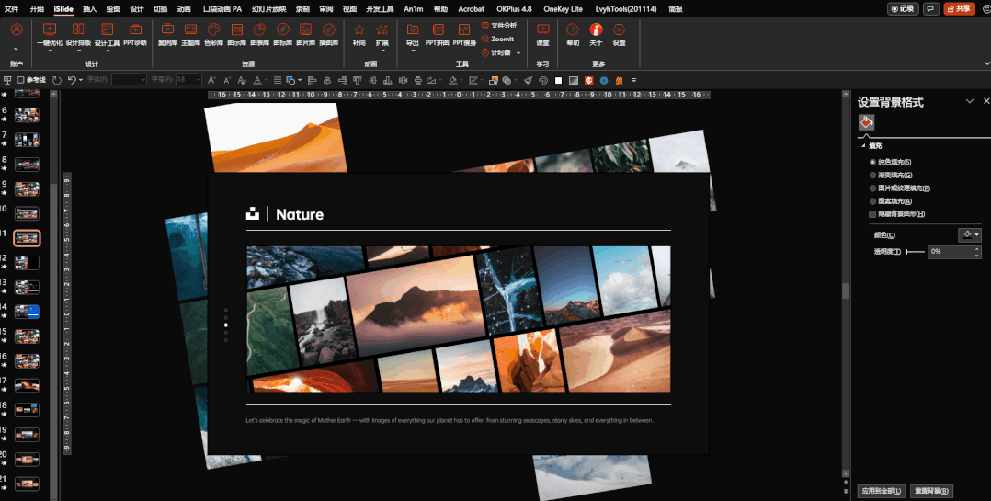Click the 共享 share button
Viewport: 991px width, 501px height.
959,9
